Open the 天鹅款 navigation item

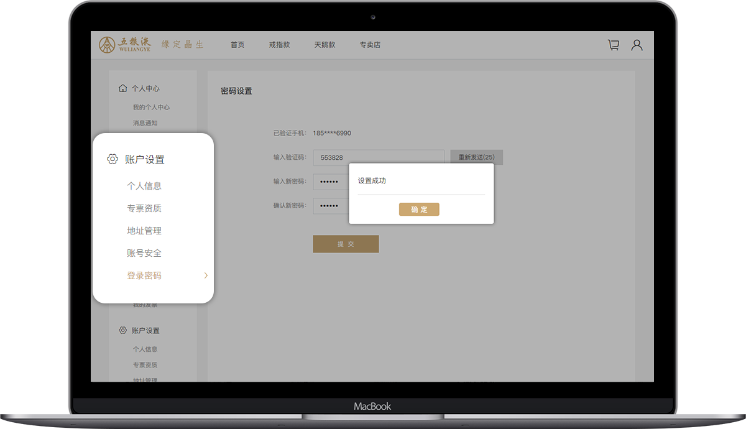coord(325,45)
